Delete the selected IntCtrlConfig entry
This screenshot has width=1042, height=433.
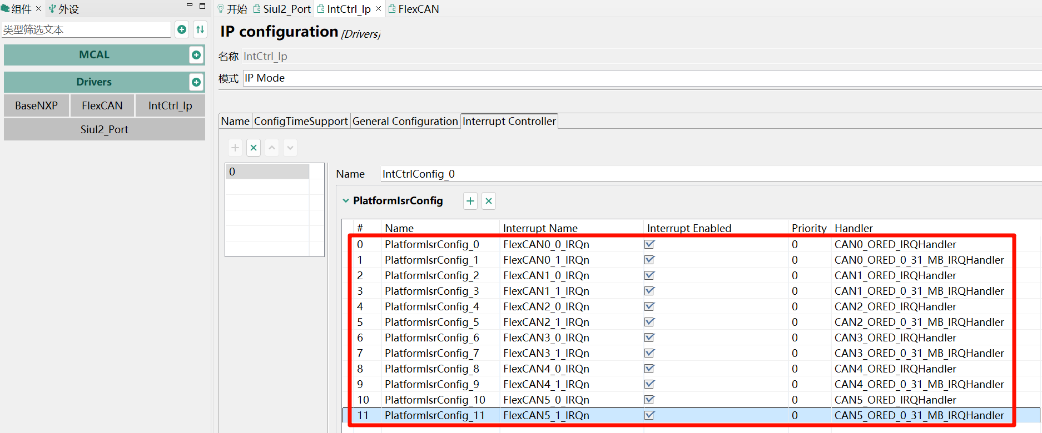point(254,148)
